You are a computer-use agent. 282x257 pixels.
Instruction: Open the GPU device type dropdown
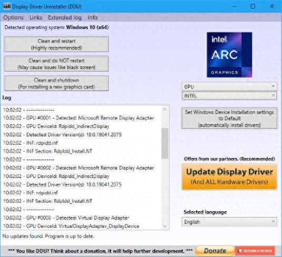pos(229,86)
